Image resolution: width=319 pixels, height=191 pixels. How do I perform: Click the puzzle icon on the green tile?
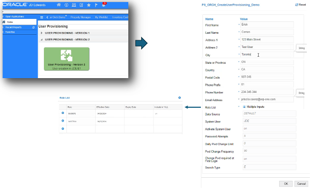(x=66, y=55)
